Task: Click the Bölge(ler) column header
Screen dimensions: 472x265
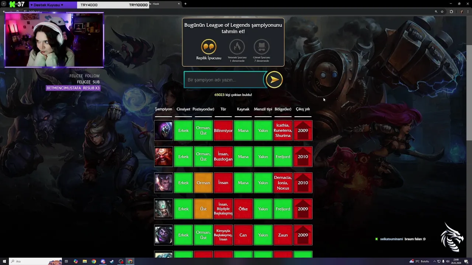Action: click(x=283, y=109)
